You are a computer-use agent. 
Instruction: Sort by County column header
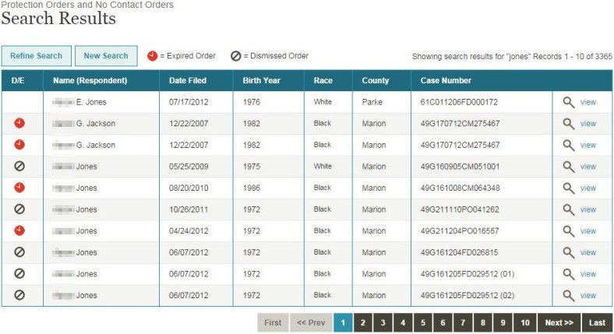coord(376,80)
